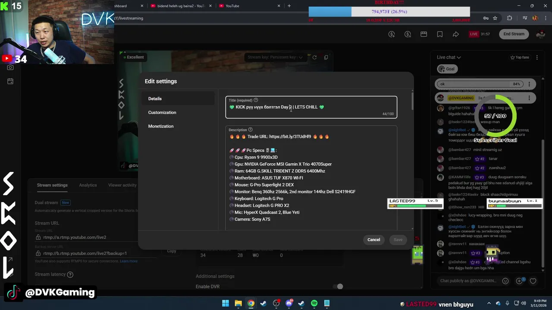Switch to the Viewer activity tab
Screen dimensions: 552x310
(x=122, y=185)
